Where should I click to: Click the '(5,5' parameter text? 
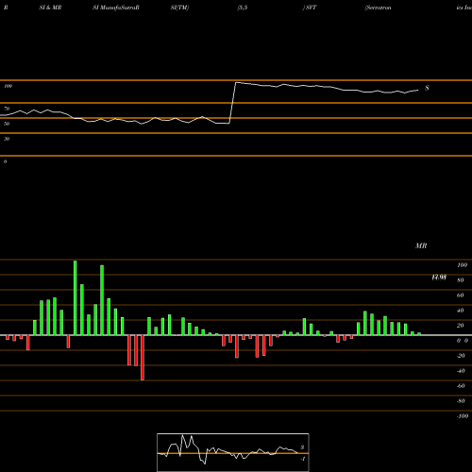click(243, 8)
